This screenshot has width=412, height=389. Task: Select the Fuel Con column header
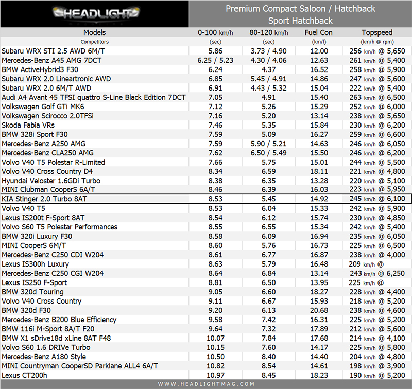point(319,32)
